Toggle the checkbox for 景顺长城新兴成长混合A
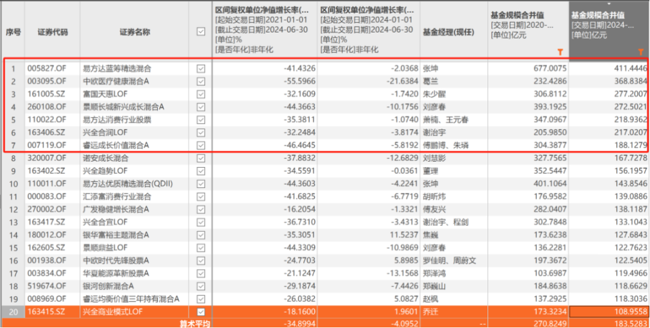The height and width of the screenshot is (328, 650). [201, 108]
